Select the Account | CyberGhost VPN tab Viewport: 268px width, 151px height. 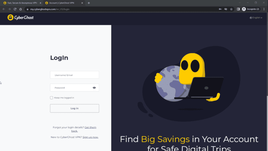(64, 3)
